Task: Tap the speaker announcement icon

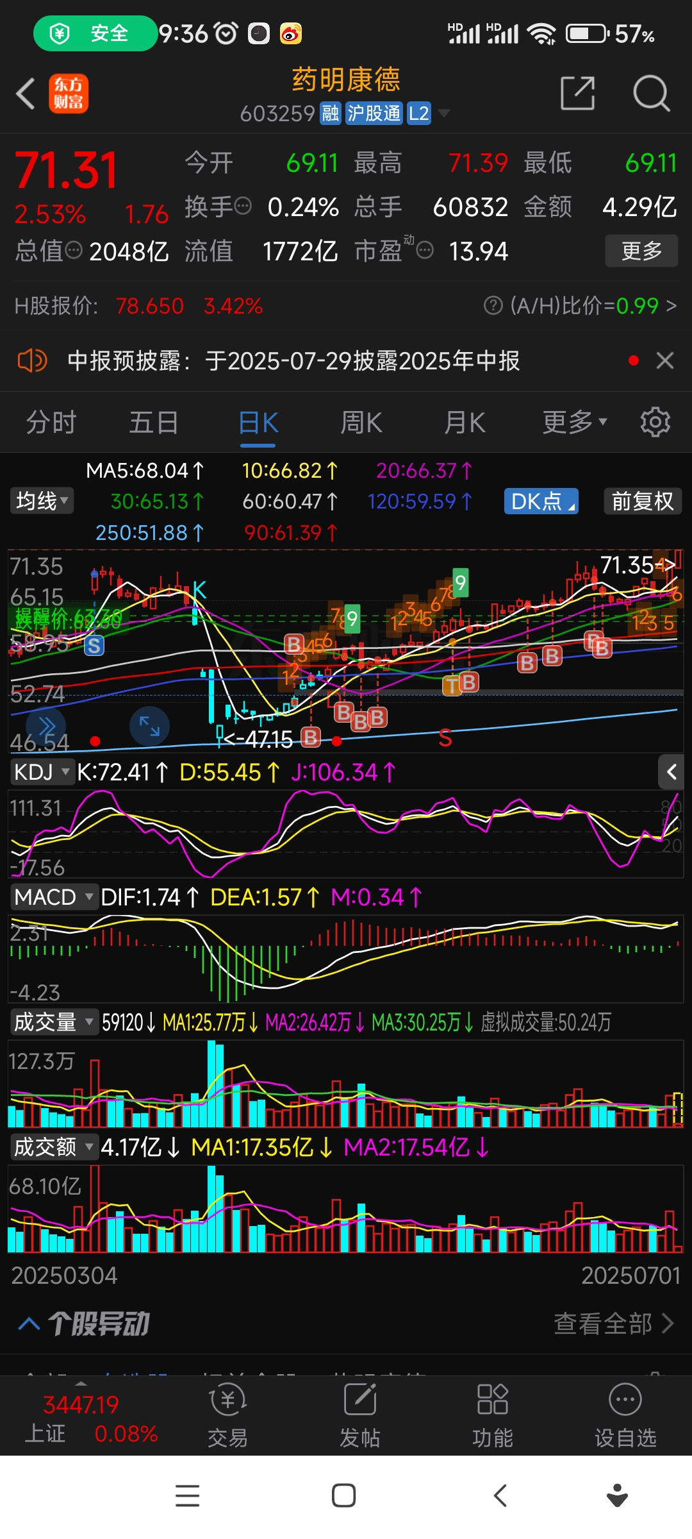Action: coord(32,361)
